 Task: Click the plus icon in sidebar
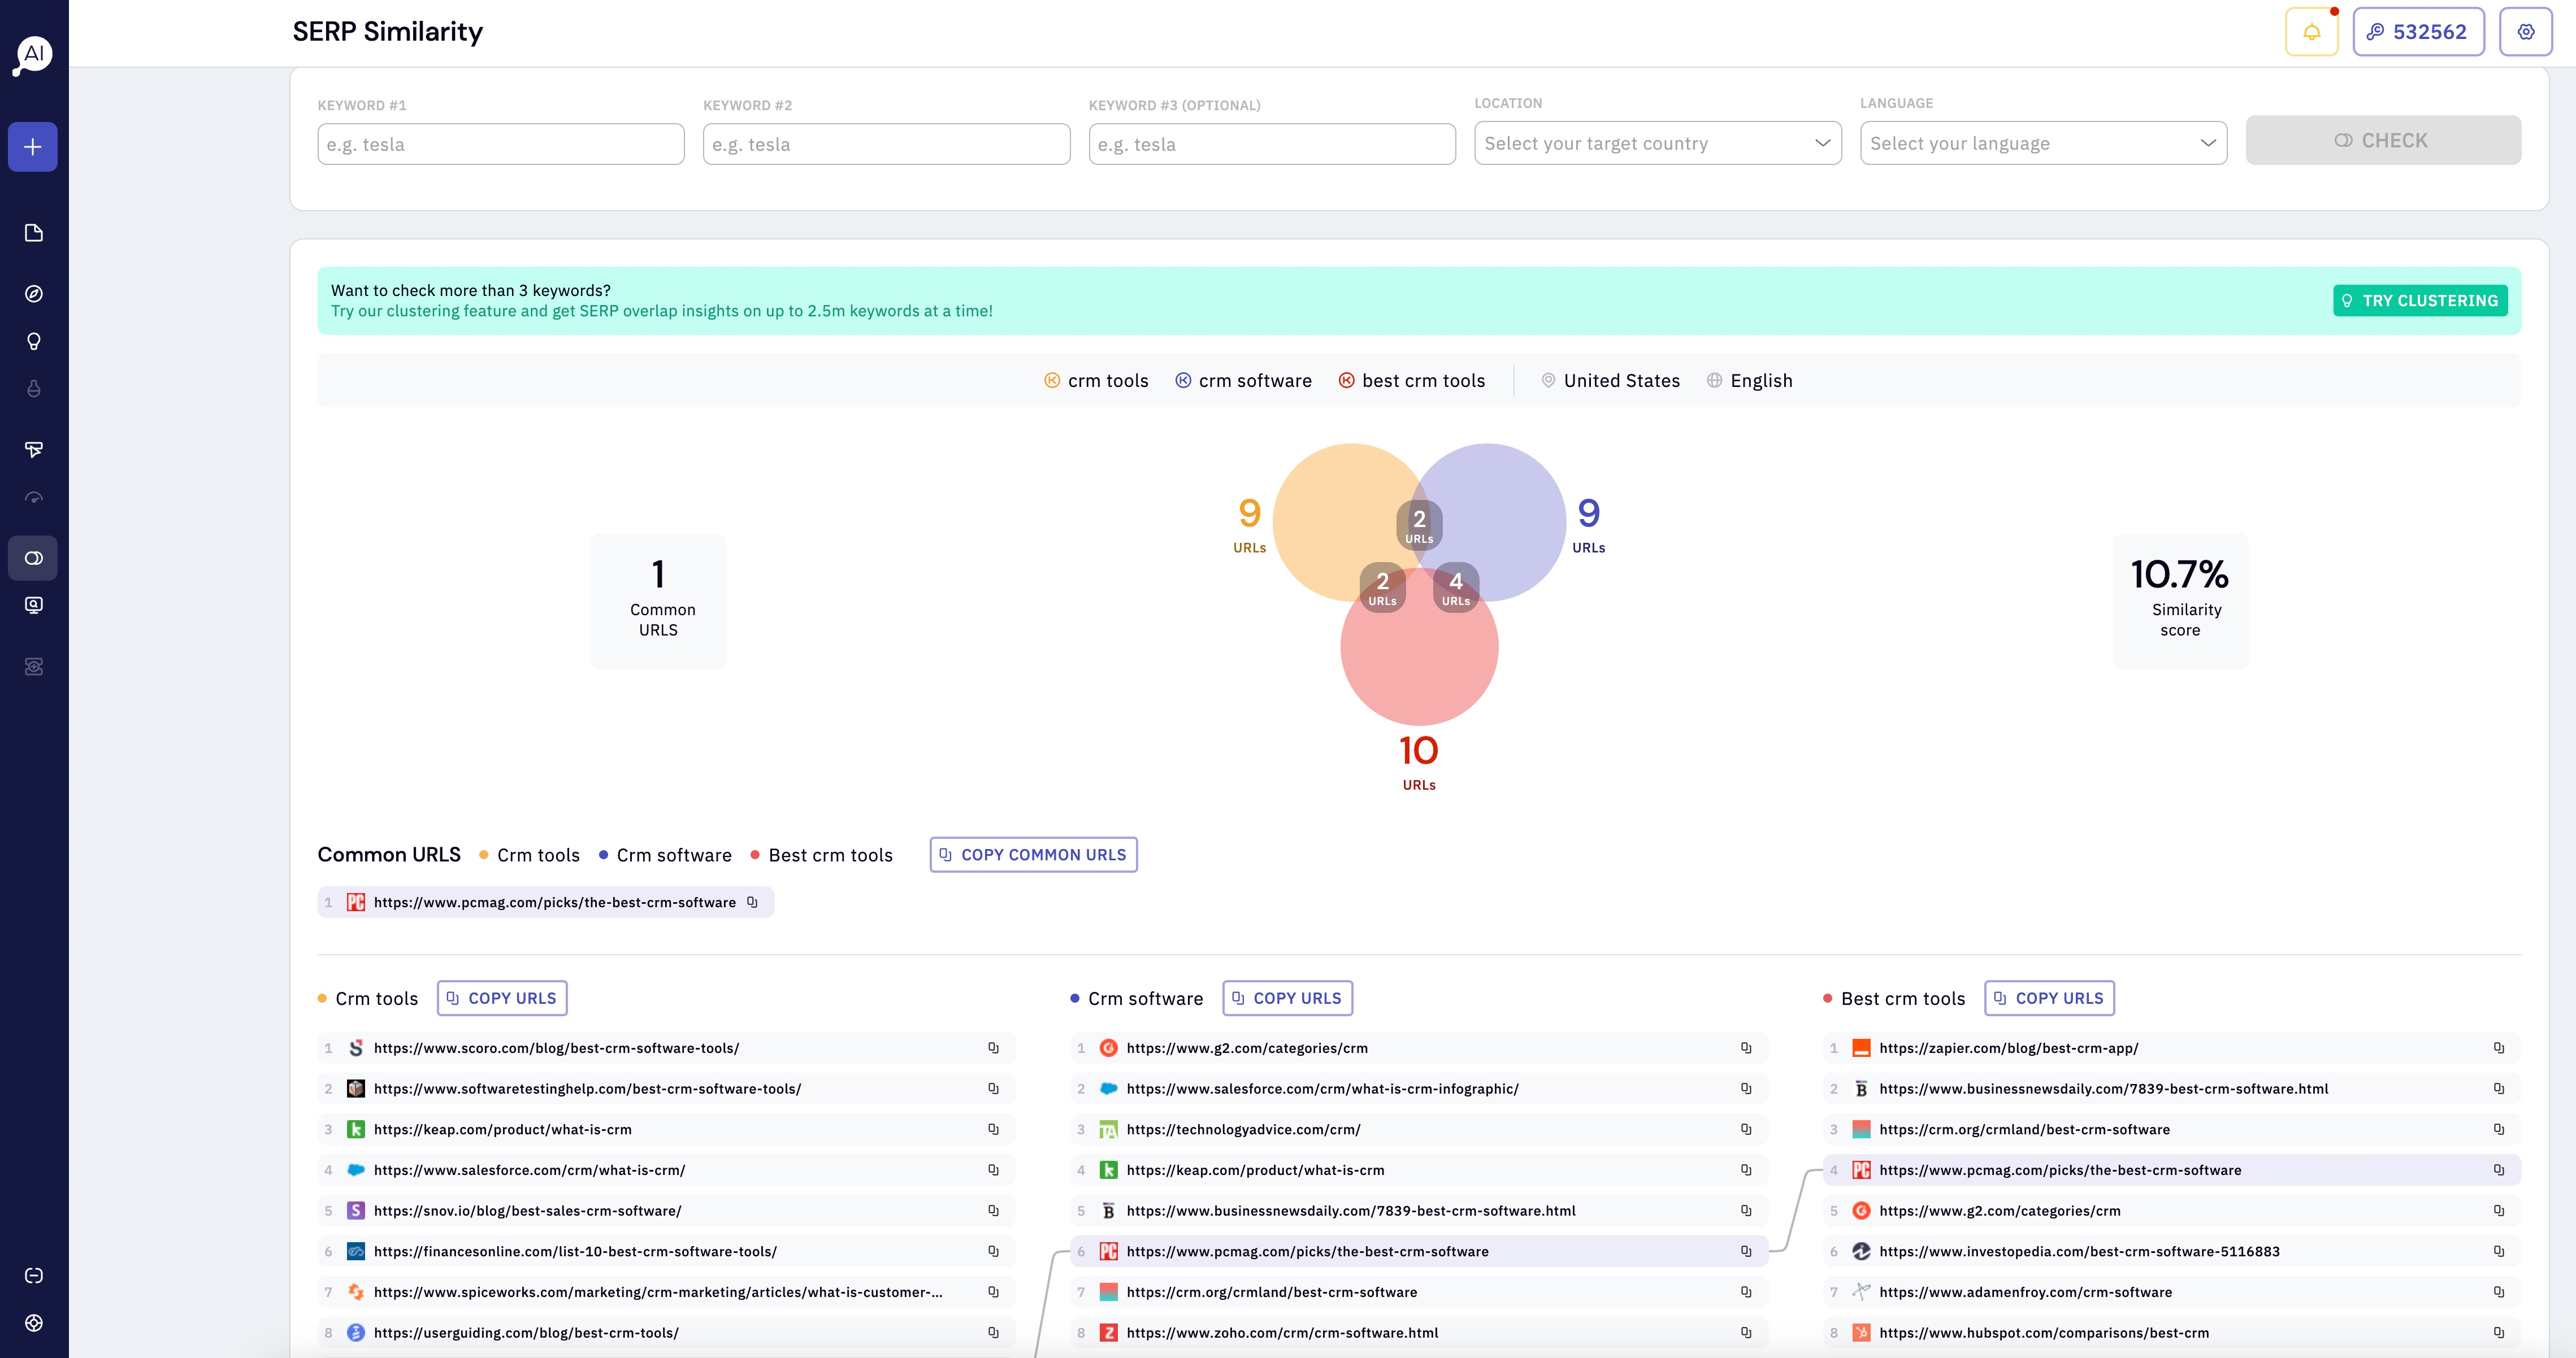[33, 147]
